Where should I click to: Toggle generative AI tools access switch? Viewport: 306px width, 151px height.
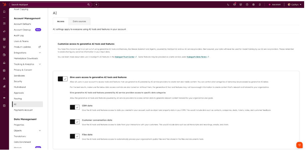(62, 79)
